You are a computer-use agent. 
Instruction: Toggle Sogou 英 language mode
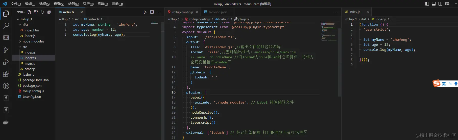[x=444, y=84]
